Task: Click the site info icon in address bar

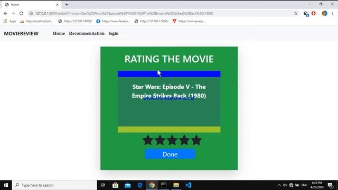Action: click(x=31, y=13)
